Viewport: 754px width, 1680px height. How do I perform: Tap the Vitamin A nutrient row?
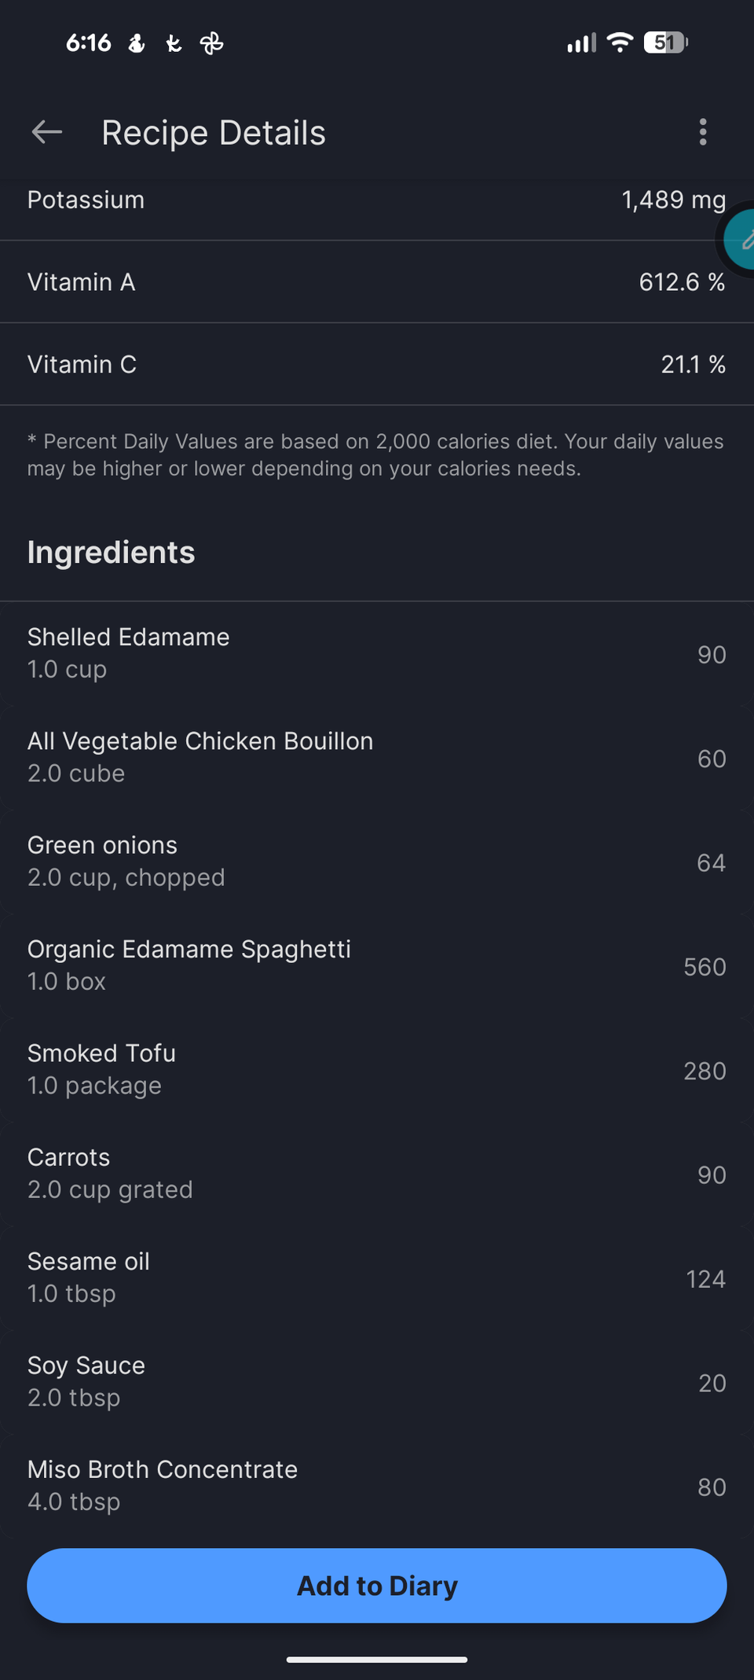[377, 282]
